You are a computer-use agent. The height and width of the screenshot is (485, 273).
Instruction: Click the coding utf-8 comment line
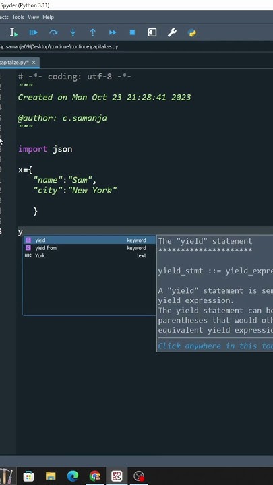75,77
